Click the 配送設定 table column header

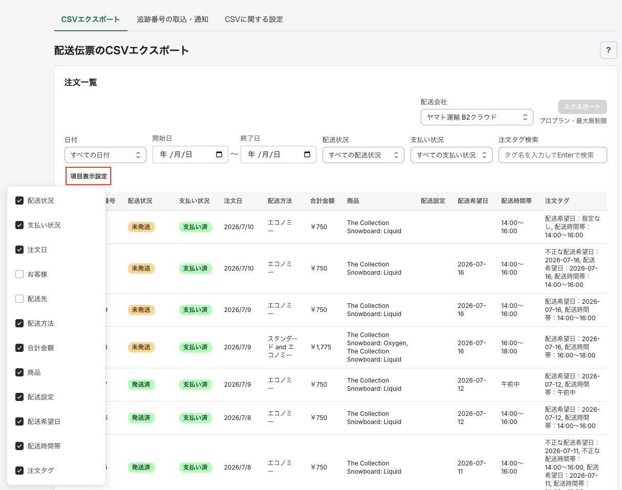(433, 201)
